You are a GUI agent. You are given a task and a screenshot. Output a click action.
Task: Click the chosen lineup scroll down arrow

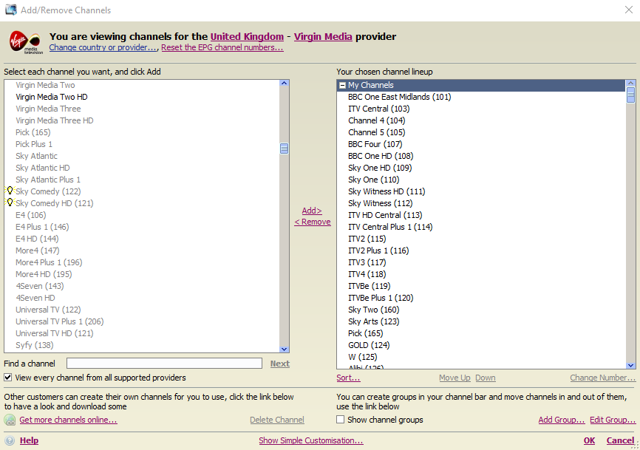[630, 366]
